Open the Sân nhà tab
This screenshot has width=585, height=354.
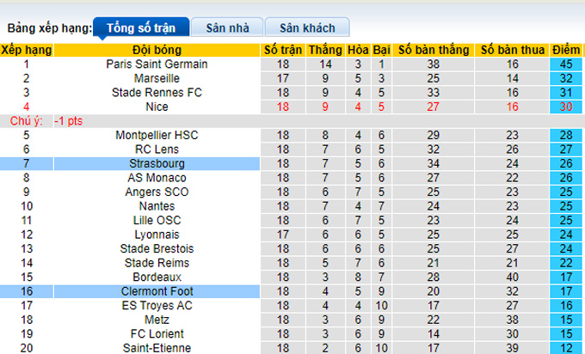click(x=226, y=28)
